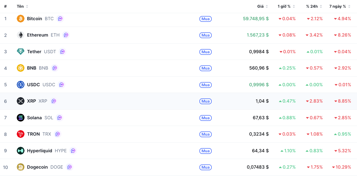Open the community chat icon beside USDT

(x=63, y=52)
